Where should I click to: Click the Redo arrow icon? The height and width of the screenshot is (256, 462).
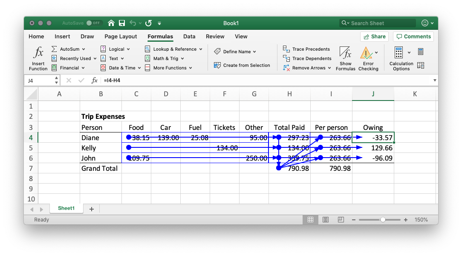pyautogui.click(x=148, y=23)
